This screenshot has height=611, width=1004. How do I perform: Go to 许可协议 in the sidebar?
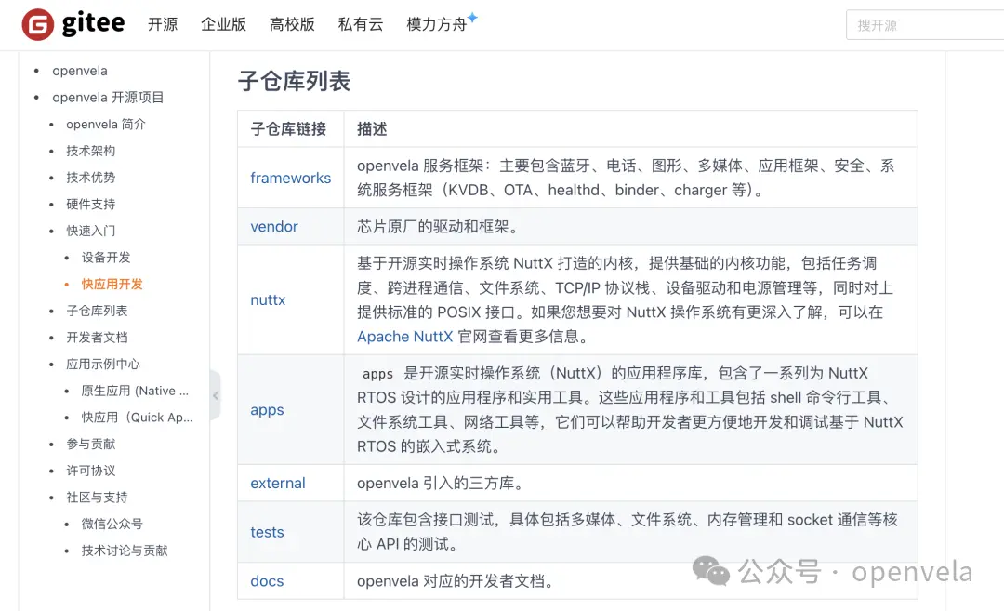pos(91,471)
